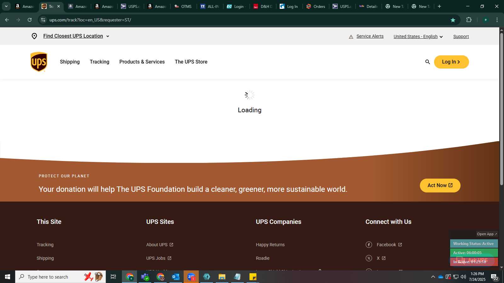This screenshot has width=504, height=283.
Task: Open the volume control in system tray
Action: point(463,277)
